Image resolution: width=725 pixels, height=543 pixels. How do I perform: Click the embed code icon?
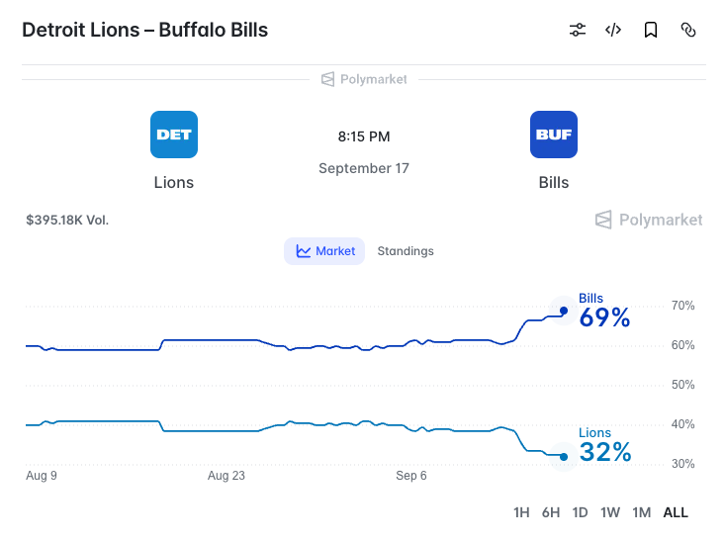(x=613, y=30)
